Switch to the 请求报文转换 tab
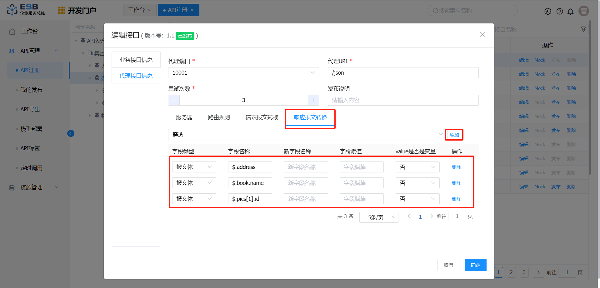This screenshot has width=600, height=288. 262,117
